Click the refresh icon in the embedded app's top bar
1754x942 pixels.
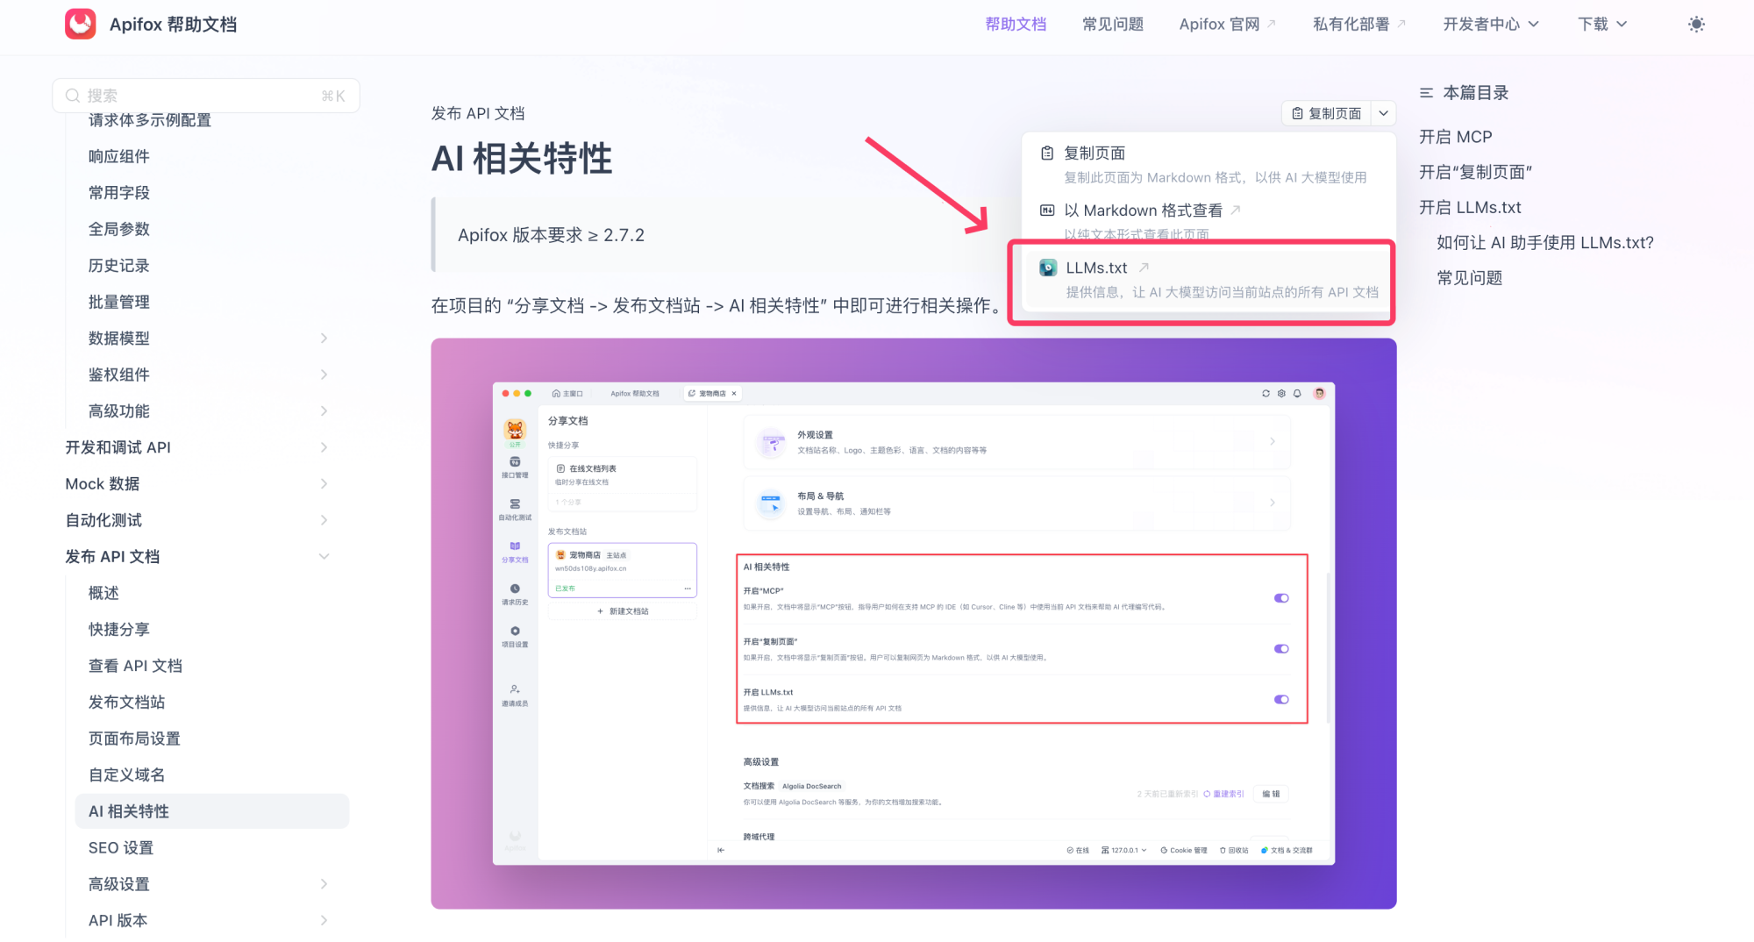(1266, 394)
